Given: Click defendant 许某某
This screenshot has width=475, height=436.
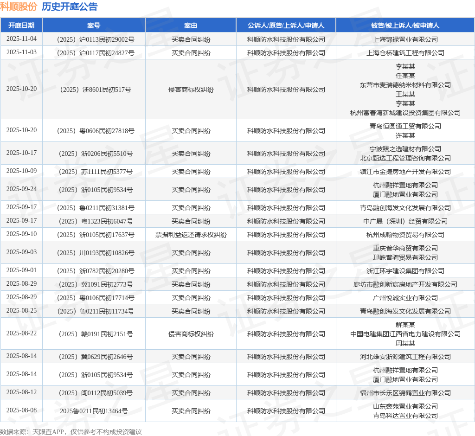Looking at the screenshot, I should click(x=405, y=135).
